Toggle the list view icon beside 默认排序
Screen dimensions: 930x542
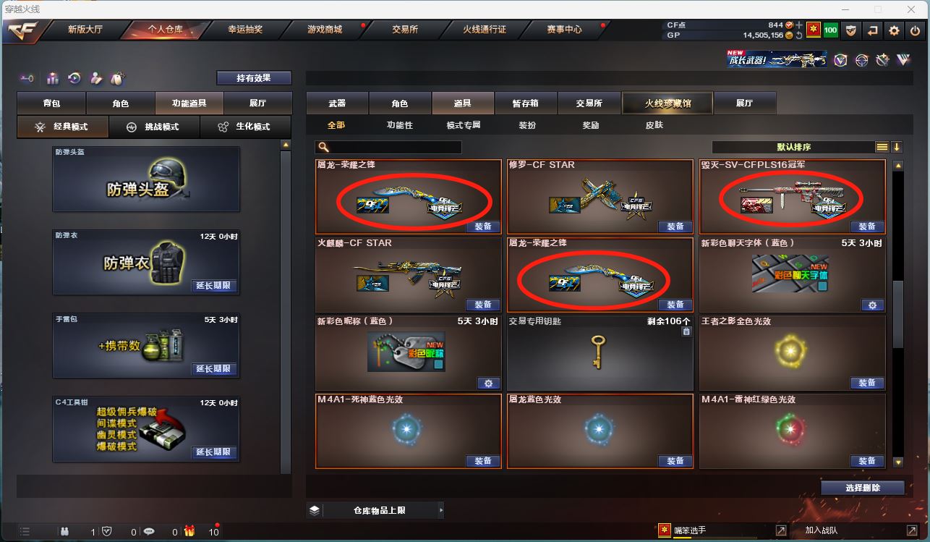[x=882, y=147]
